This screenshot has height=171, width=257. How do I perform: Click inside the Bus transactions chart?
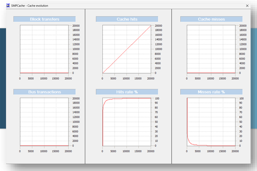click(44, 122)
